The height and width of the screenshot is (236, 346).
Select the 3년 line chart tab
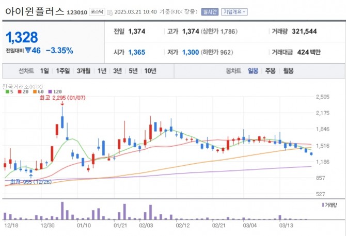click(x=118, y=71)
